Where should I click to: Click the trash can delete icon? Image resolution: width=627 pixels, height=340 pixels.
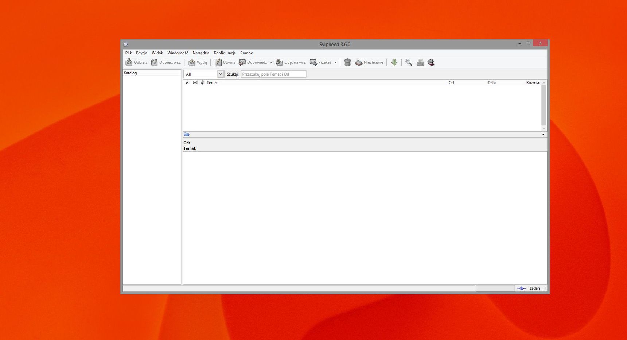[x=348, y=62]
